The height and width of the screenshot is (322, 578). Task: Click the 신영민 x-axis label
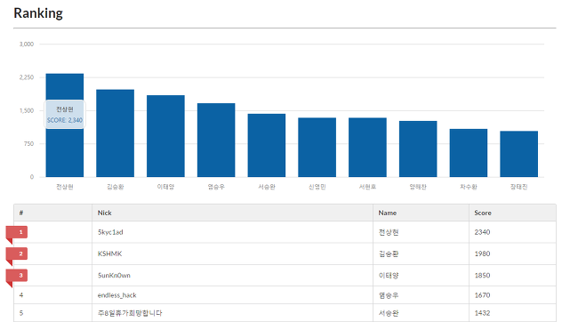coord(317,187)
